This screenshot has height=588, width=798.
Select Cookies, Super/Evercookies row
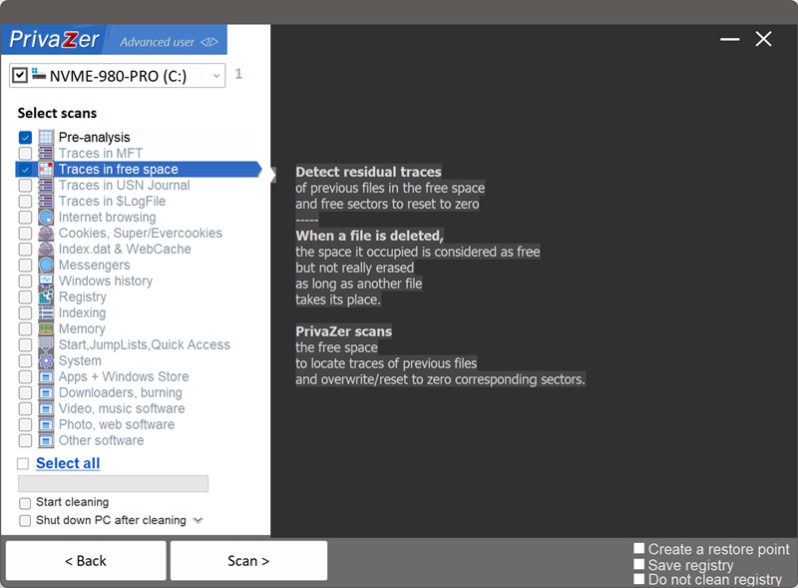138,233
